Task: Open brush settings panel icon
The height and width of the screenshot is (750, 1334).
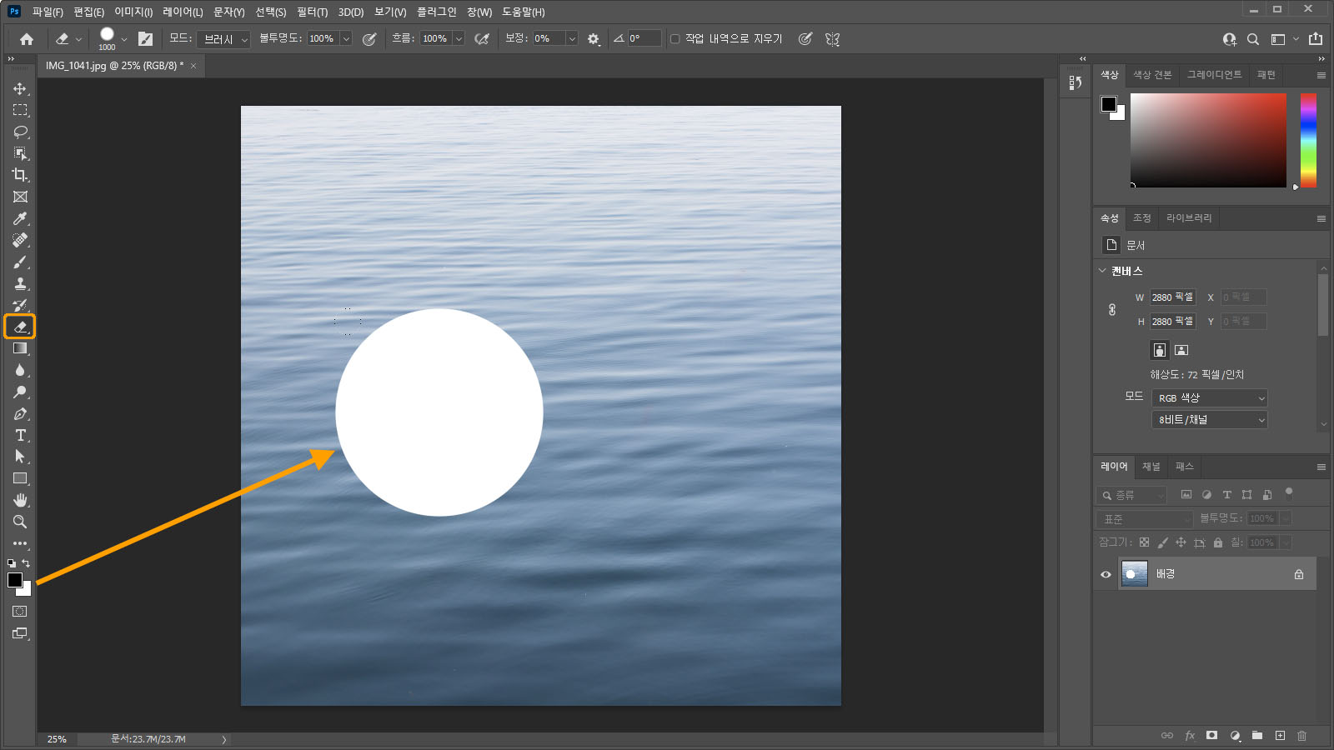Action: click(x=145, y=39)
